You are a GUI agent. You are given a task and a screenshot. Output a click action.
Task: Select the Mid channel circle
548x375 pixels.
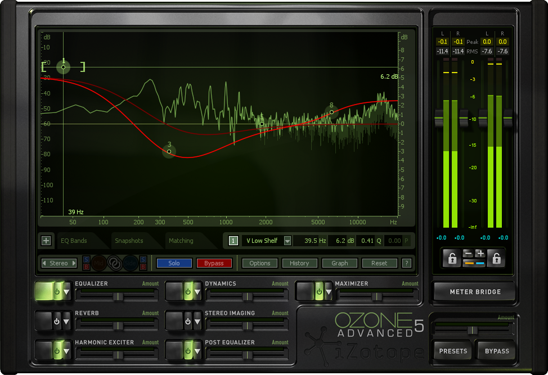pos(99,263)
